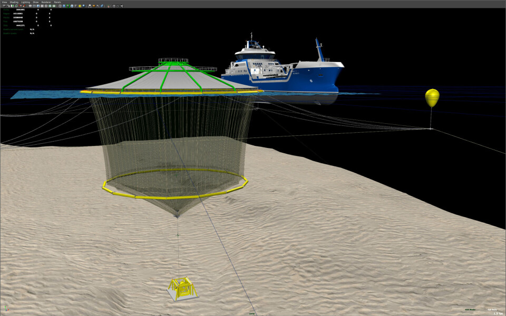
Task: Click the Show menu button
Action: point(36,2)
